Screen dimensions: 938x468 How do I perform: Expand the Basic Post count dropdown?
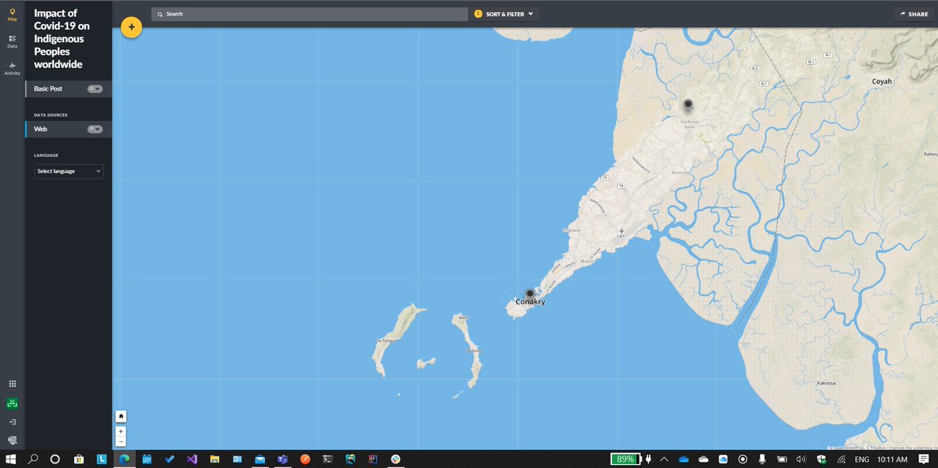coord(95,89)
